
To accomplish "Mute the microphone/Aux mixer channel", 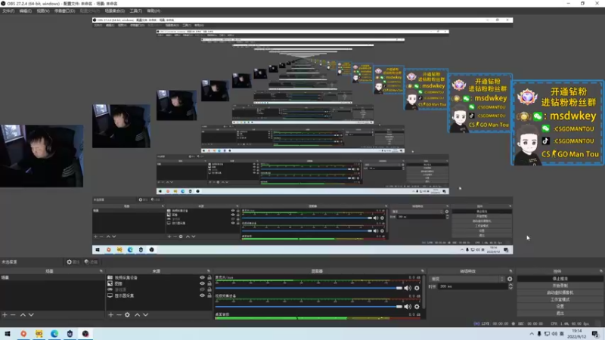I will click(408, 288).
